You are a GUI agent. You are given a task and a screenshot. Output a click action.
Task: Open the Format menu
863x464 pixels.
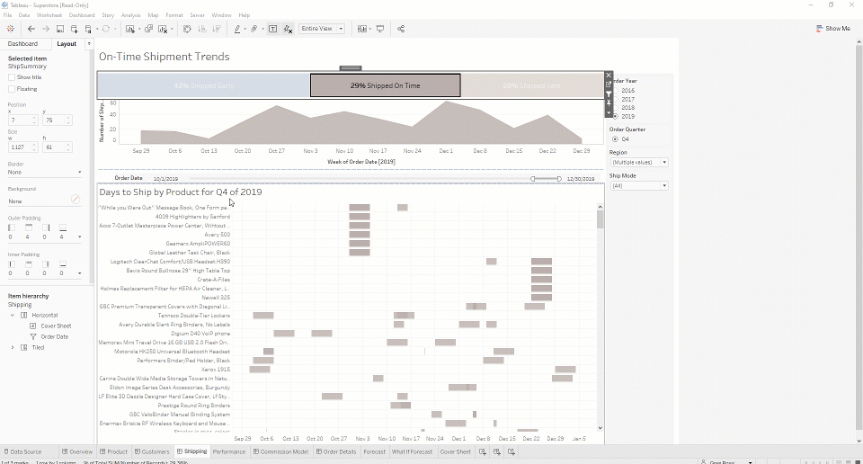pos(173,15)
